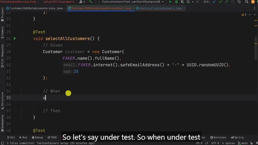
Task: Open the Pull Requests tool window
Action: click(x=2, y=56)
